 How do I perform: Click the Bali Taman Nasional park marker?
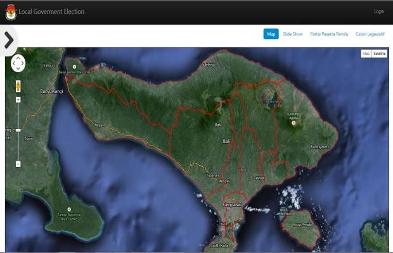[75, 66]
